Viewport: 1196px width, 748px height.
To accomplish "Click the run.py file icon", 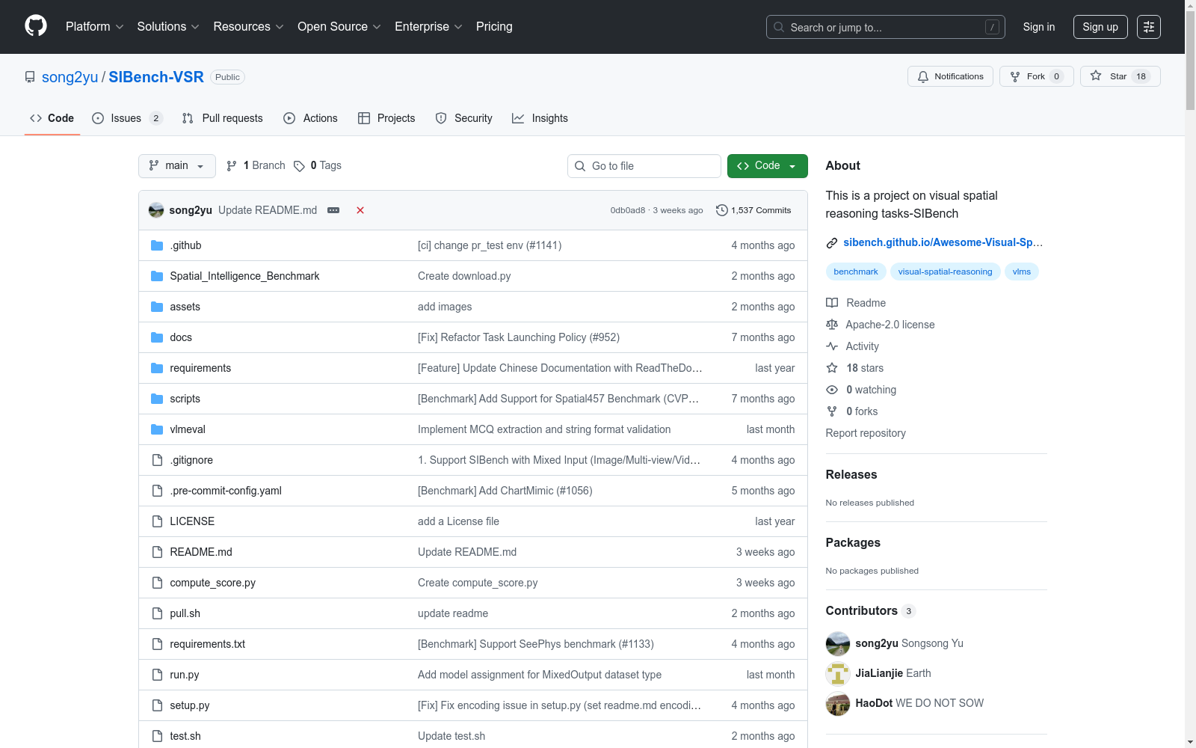I will pos(157,675).
